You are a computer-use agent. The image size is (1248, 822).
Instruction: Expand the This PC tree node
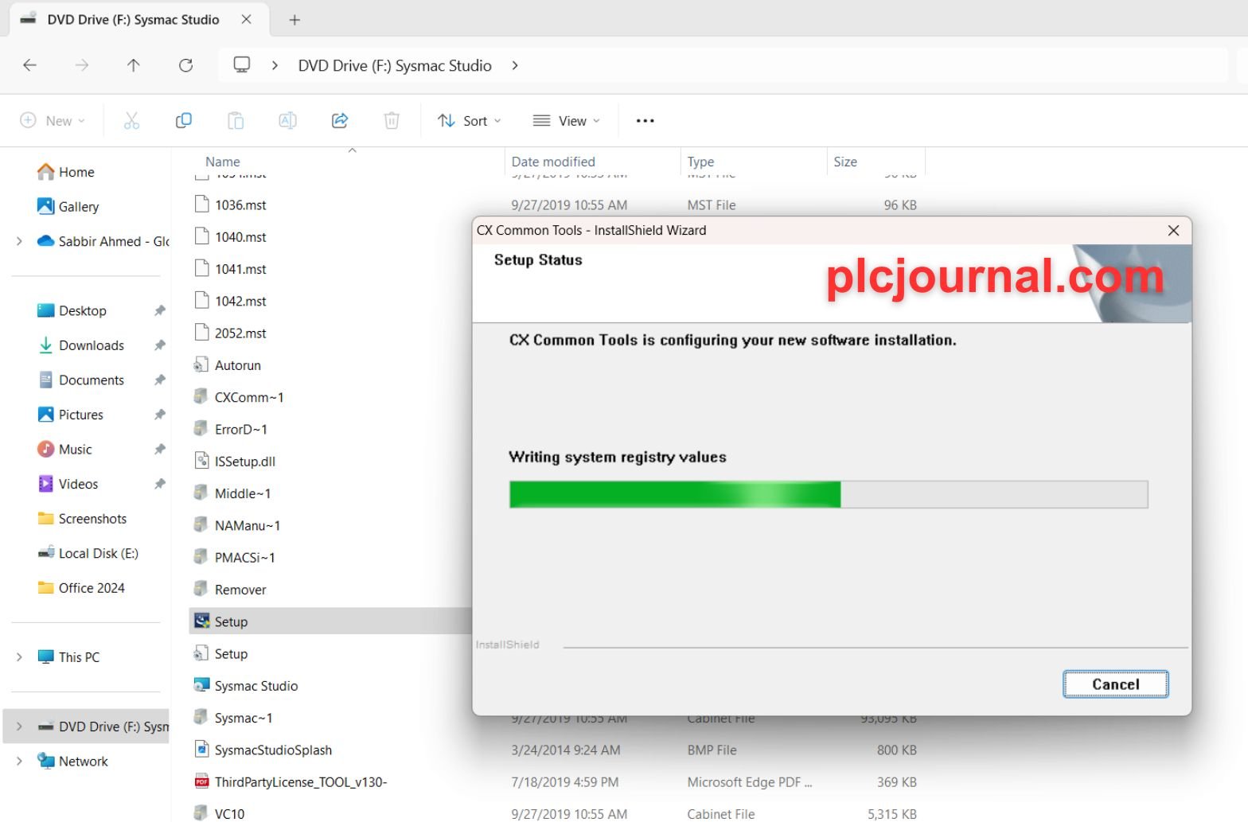19,657
